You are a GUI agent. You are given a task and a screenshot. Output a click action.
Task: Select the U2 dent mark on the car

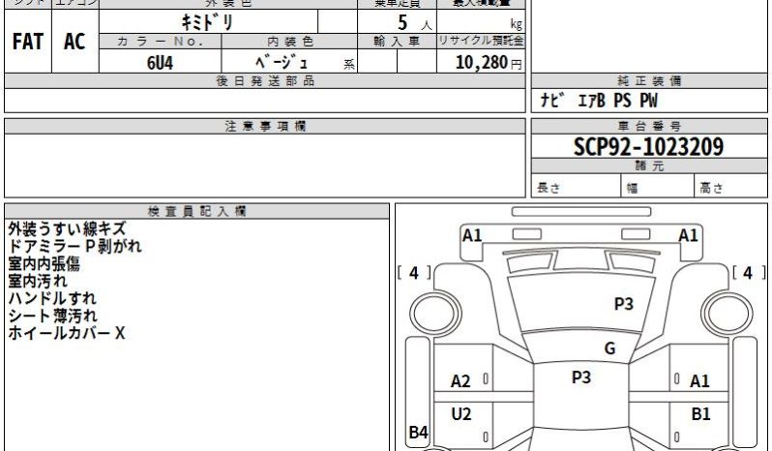[x=461, y=414]
